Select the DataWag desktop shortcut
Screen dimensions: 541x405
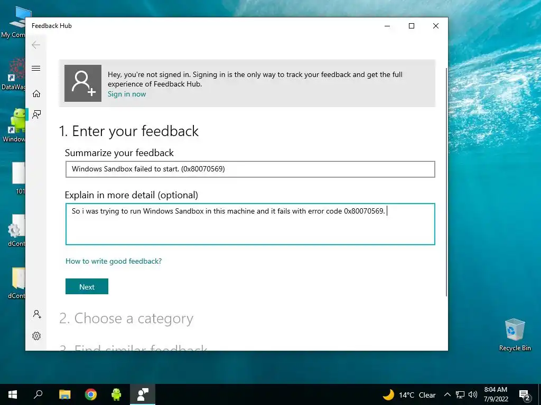13,74
